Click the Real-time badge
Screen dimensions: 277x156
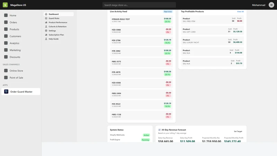(x=168, y=11)
